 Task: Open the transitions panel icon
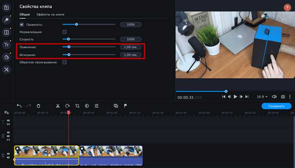pyautogui.click(x=6, y=32)
